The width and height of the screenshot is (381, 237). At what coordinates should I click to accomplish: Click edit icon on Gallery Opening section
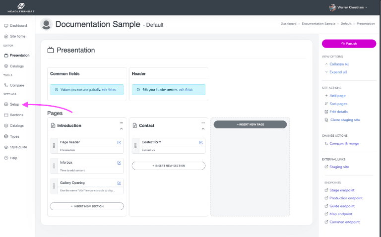(x=119, y=183)
